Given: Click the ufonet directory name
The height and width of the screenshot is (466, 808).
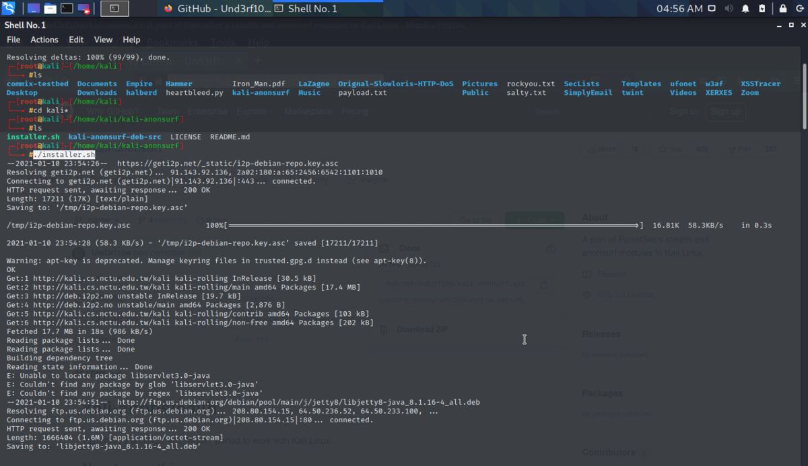Looking at the screenshot, I should 683,84.
